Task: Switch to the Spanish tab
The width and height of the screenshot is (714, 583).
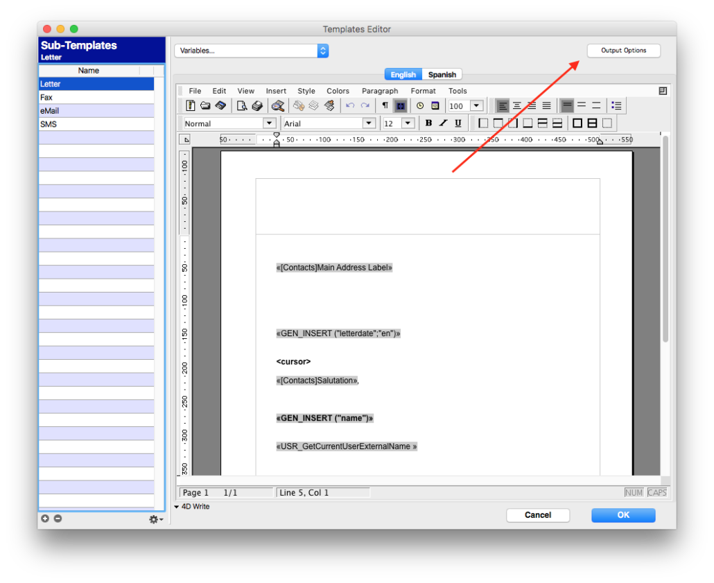Action: click(442, 75)
